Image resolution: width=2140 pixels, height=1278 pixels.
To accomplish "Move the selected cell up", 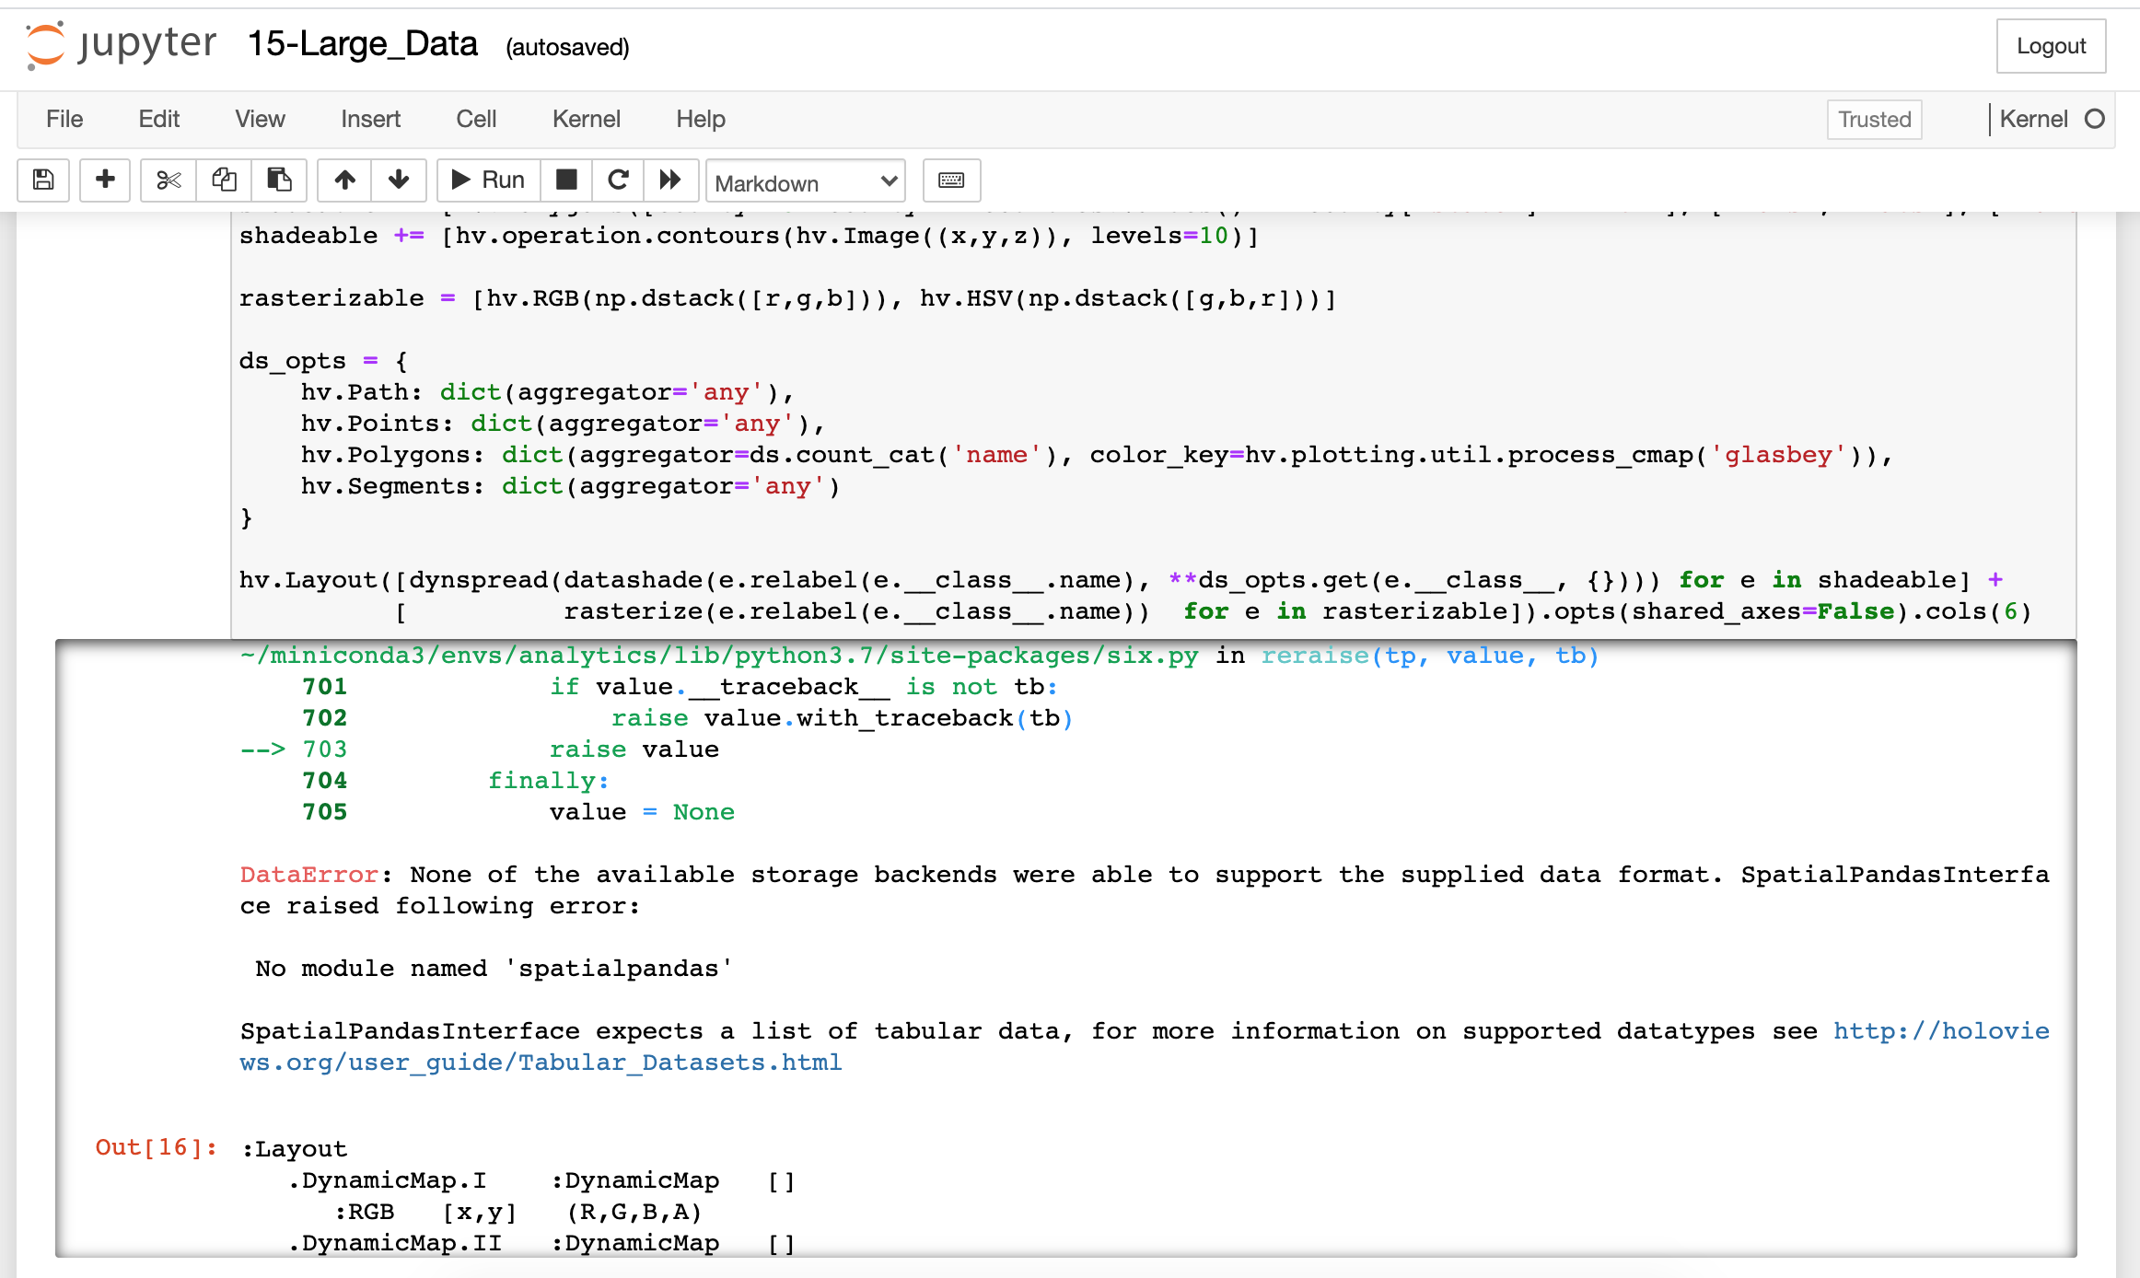I will [x=344, y=180].
